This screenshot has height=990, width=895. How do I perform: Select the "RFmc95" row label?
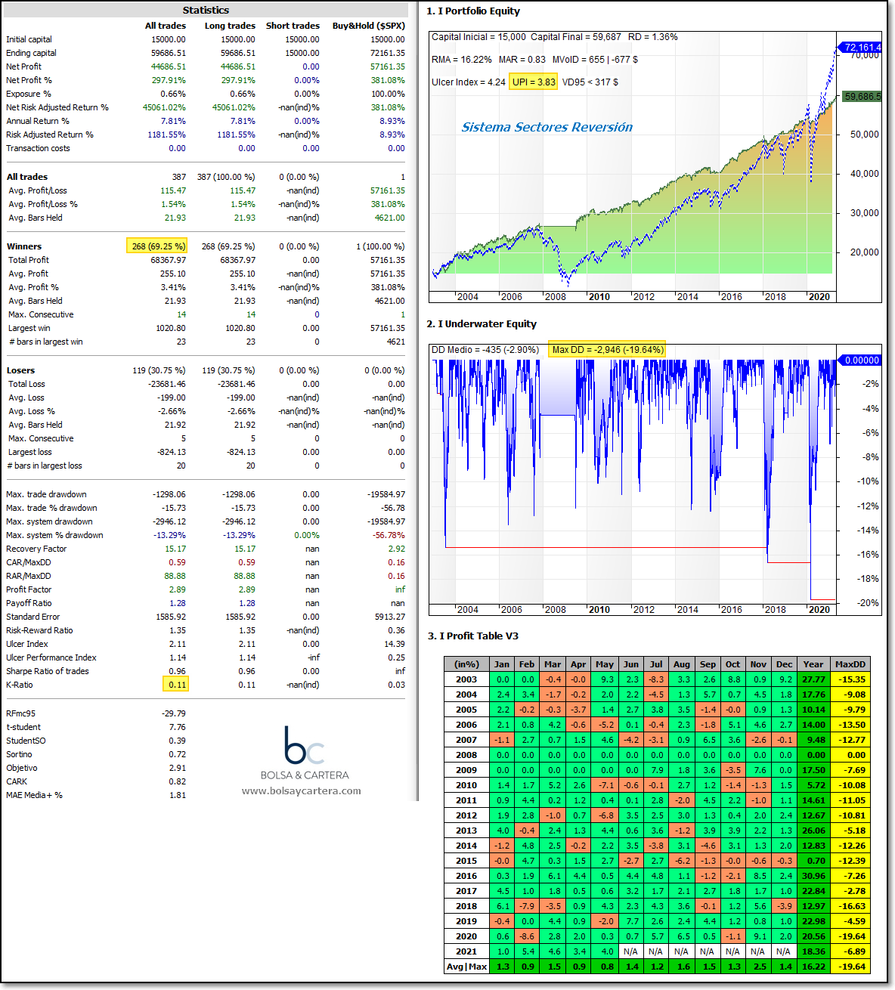click(20, 713)
